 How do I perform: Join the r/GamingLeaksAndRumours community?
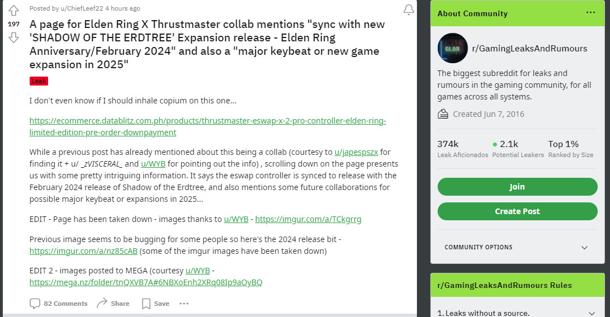[517, 187]
